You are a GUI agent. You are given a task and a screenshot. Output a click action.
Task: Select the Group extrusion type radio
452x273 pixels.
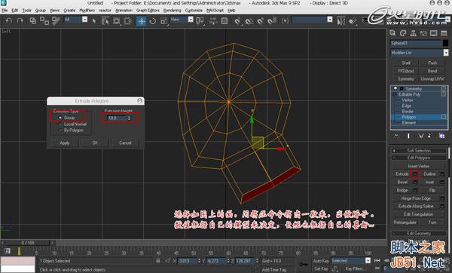pyautogui.click(x=60, y=118)
